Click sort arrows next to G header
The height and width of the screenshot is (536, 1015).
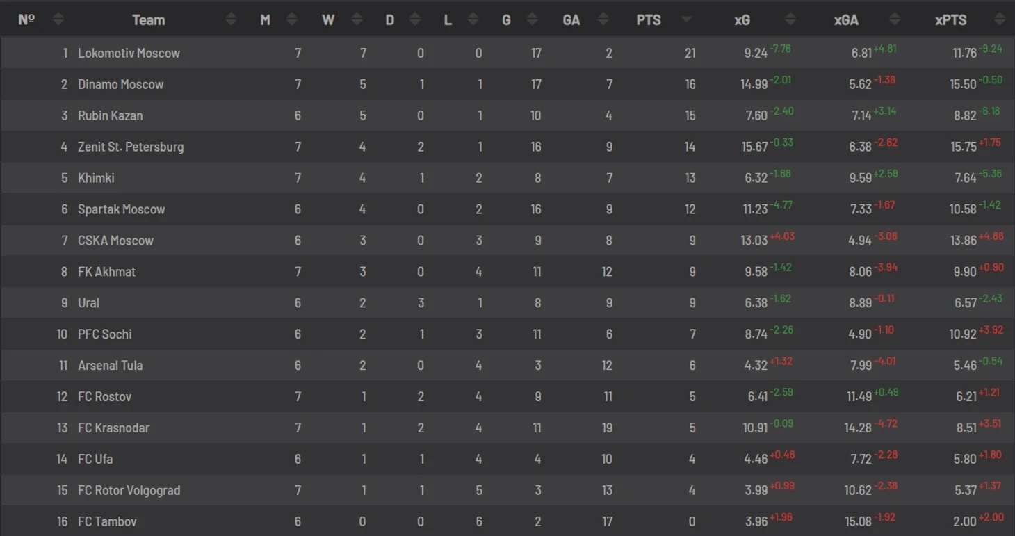coord(531,19)
